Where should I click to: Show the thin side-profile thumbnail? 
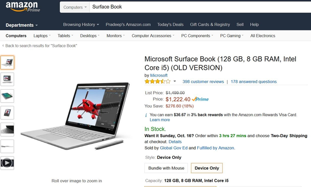(7, 146)
